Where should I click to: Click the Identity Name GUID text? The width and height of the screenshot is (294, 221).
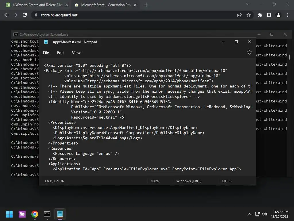click(x=126, y=102)
